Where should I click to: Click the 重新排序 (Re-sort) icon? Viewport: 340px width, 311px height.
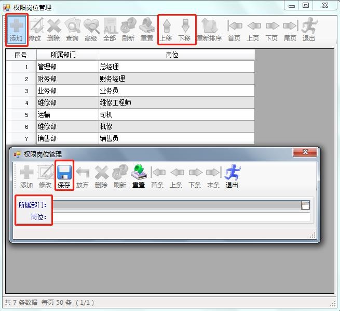pyautogui.click(x=209, y=30)
